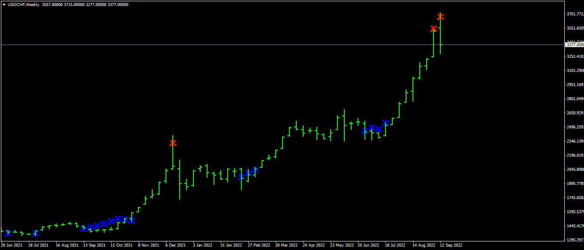Select the blue X marker above 18 Jul 2021
This screenshot has height=250, width=584.
point(35,233)
